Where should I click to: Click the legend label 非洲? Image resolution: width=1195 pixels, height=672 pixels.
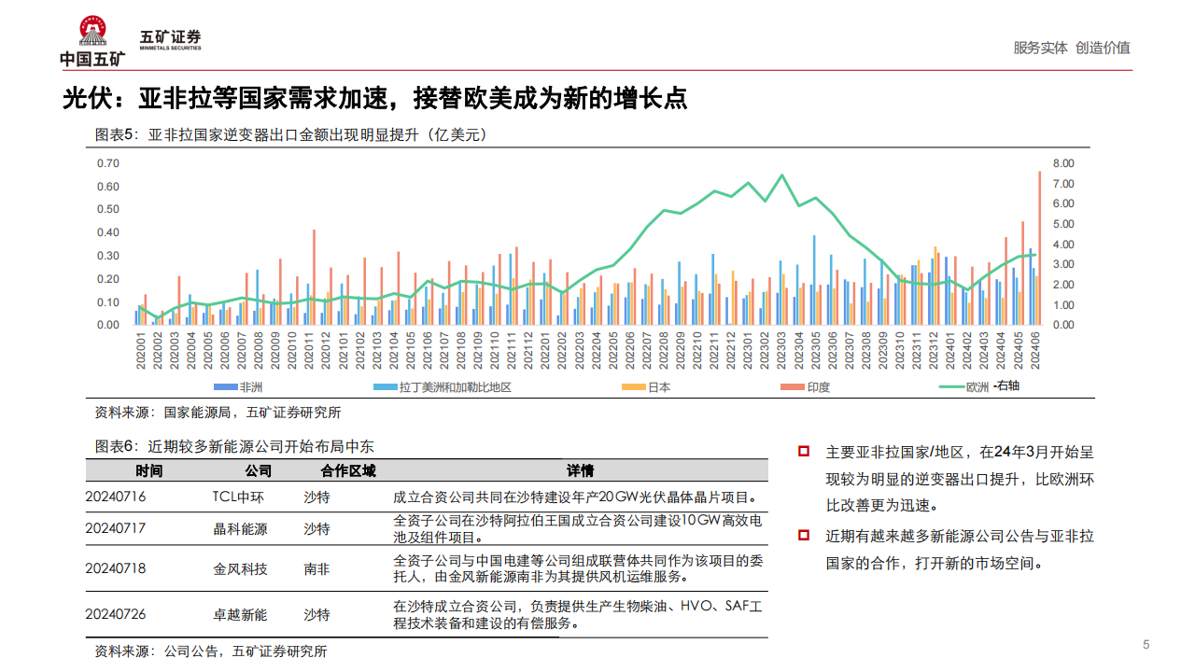click(x=253, y=386)
